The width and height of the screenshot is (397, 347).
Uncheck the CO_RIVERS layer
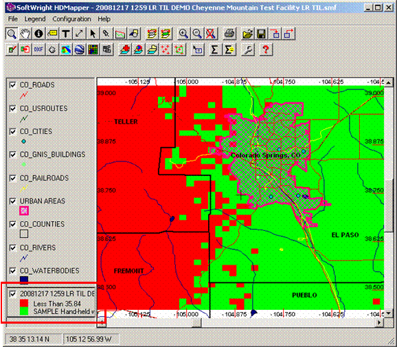click(12, 247)
